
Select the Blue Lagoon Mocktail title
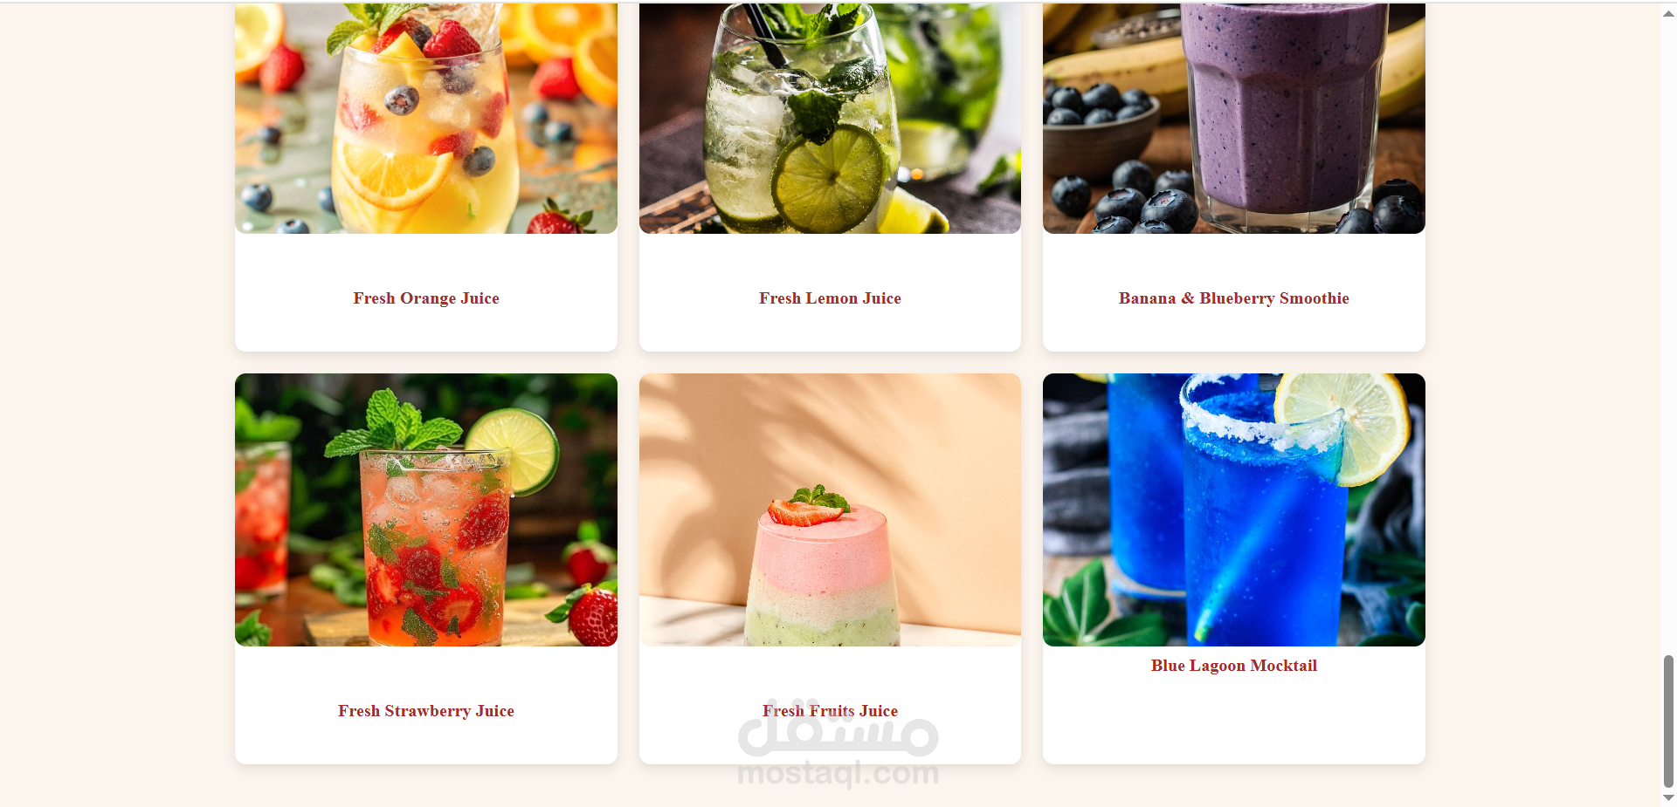point(1234,666)
